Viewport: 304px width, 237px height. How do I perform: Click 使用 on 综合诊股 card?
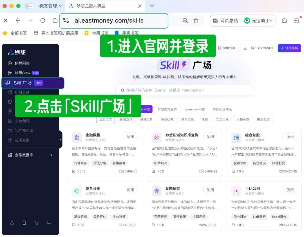pyautogui.click(x=290, y=136)
